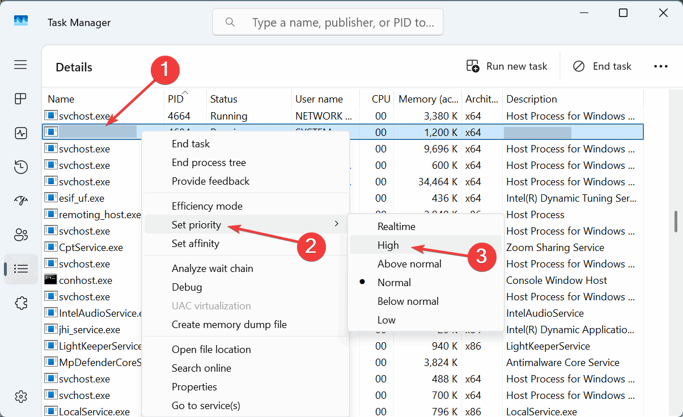Sort by Name column header
This screenshot has width=683, height=417.
pos(103,99)
